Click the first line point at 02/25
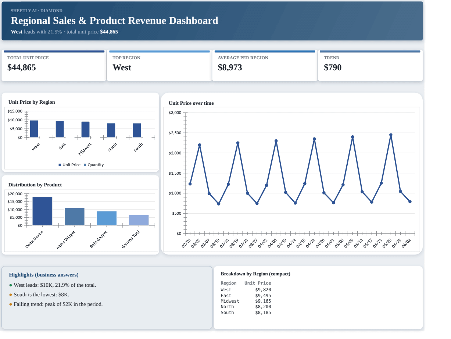Image resolution: width=451 pixels, height=339 pixels. pos(190,184)
